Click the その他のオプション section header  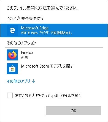point(21,43)
